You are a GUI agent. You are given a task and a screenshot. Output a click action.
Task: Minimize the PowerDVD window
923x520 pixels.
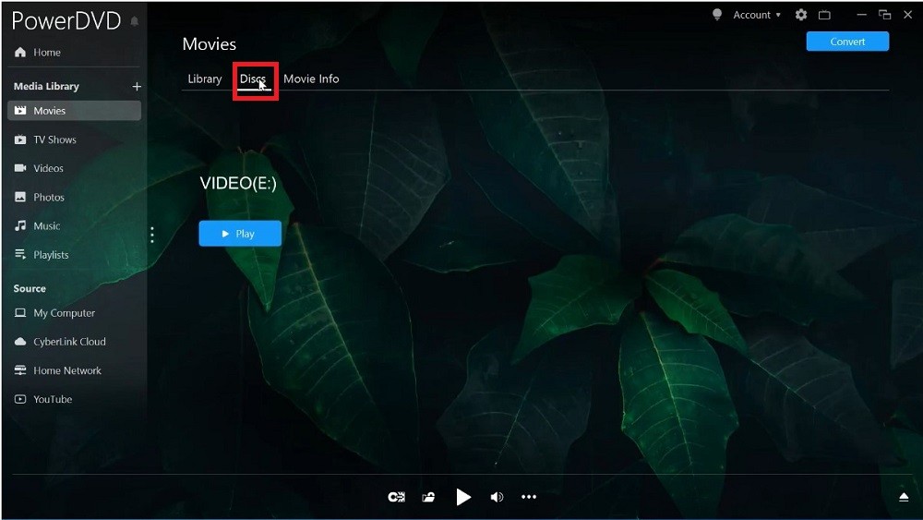tap(862, 15)
